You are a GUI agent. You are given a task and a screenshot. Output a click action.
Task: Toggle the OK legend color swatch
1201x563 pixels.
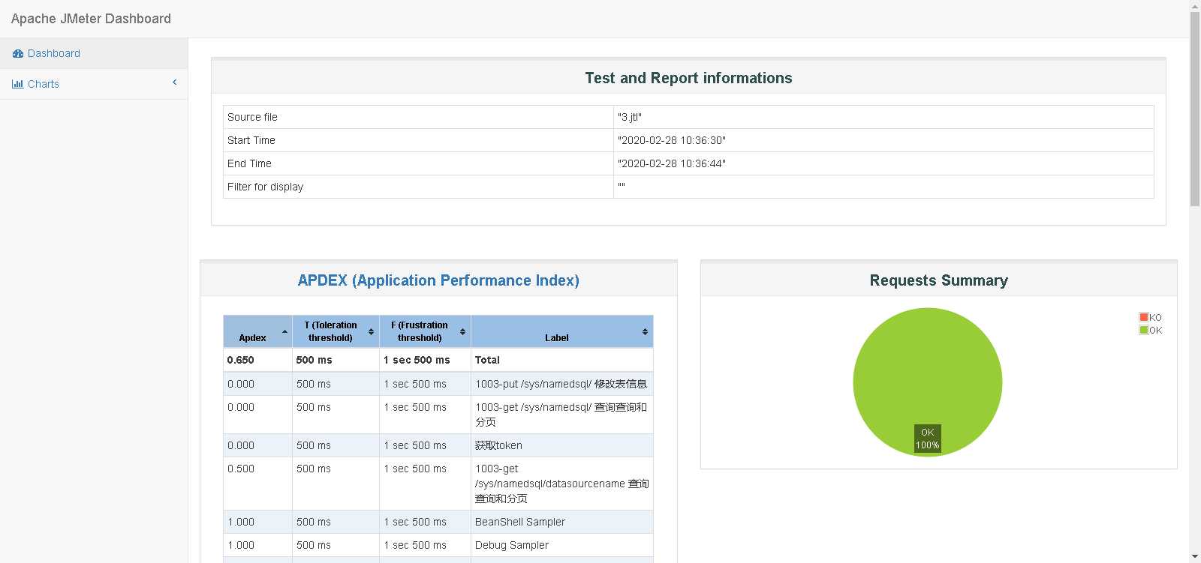coord(1144,330)
